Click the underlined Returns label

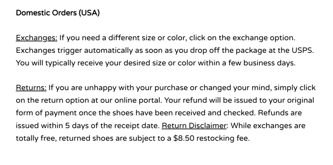(x=31, y=88)
